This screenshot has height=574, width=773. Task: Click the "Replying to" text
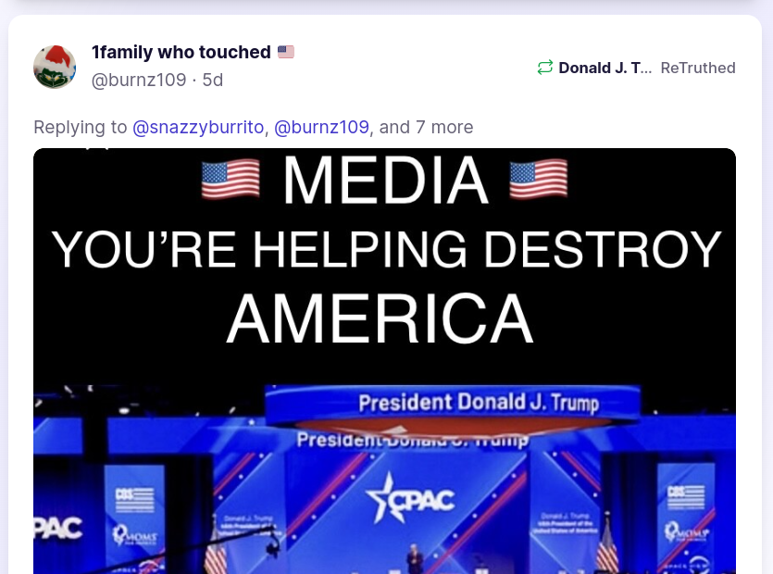81,127
